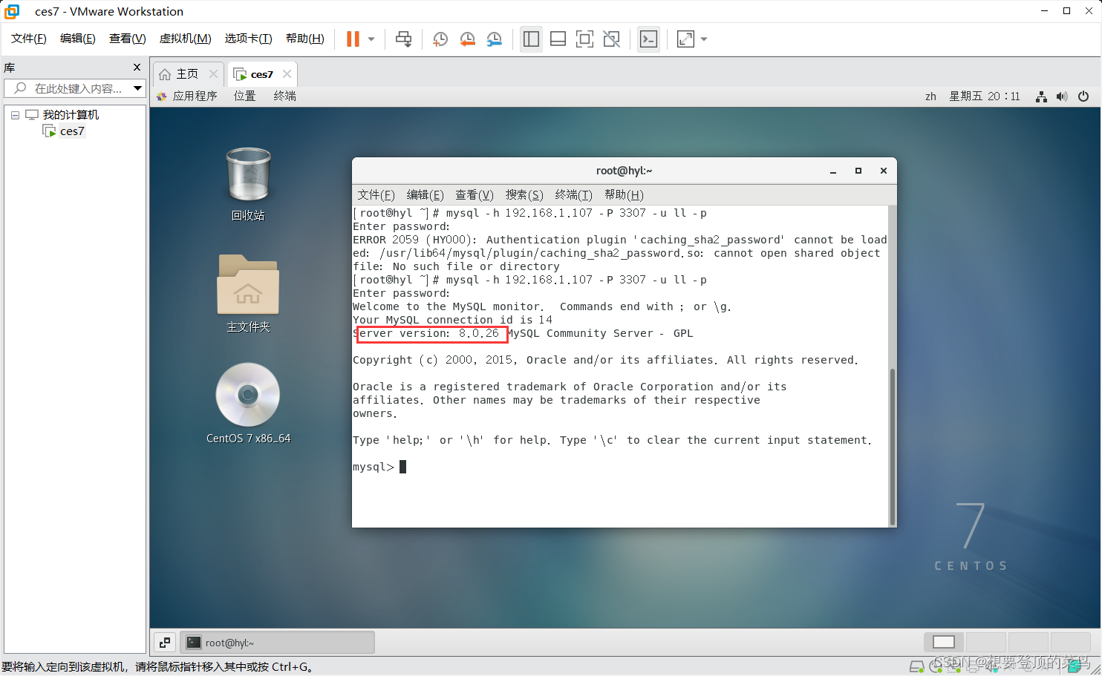The width and height of the screenshot is (1102, 676).
Task: Open the library search dropdown arrow
Action: 137,88
